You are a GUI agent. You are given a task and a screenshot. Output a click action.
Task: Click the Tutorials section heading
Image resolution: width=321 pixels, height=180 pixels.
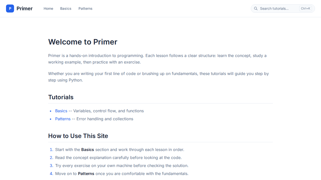pos(61,97)
